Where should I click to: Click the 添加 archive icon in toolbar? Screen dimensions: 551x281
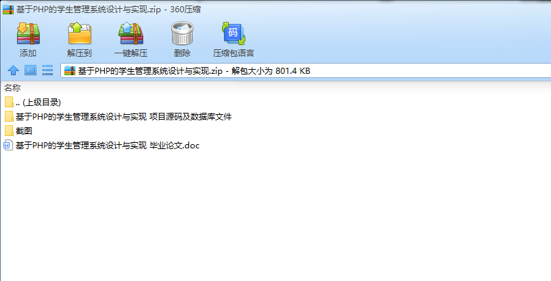(x=29, y=34)
